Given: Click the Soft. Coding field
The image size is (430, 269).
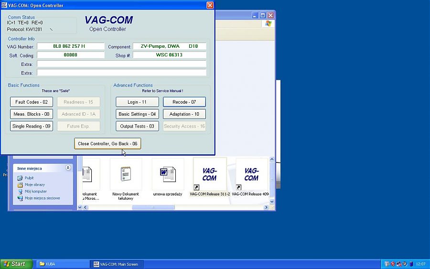Looking at the screenshot, I should [71, 55].
